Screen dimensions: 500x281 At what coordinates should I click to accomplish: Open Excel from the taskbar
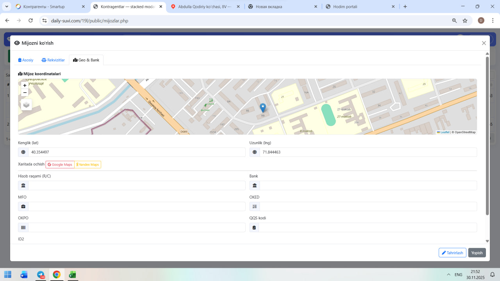click(x=72, y=274)
